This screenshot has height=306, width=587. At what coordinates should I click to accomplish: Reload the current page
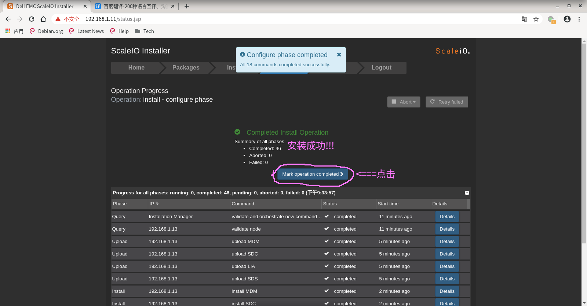click(x=32, y=19)
